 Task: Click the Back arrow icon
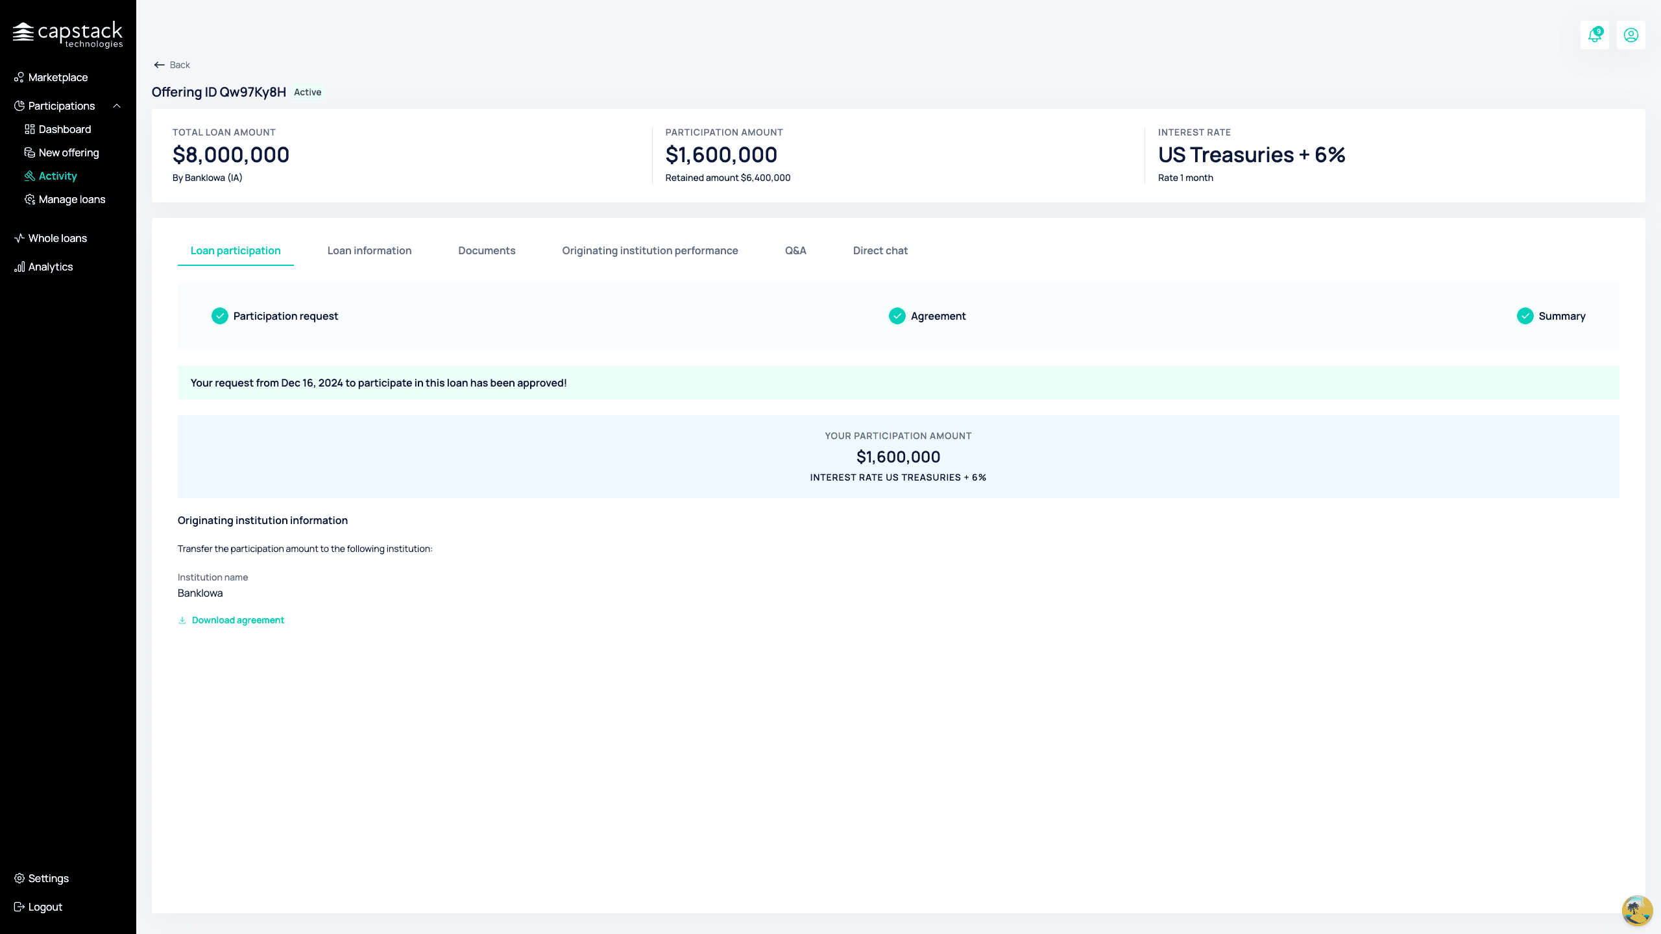[x=159, y=65]
